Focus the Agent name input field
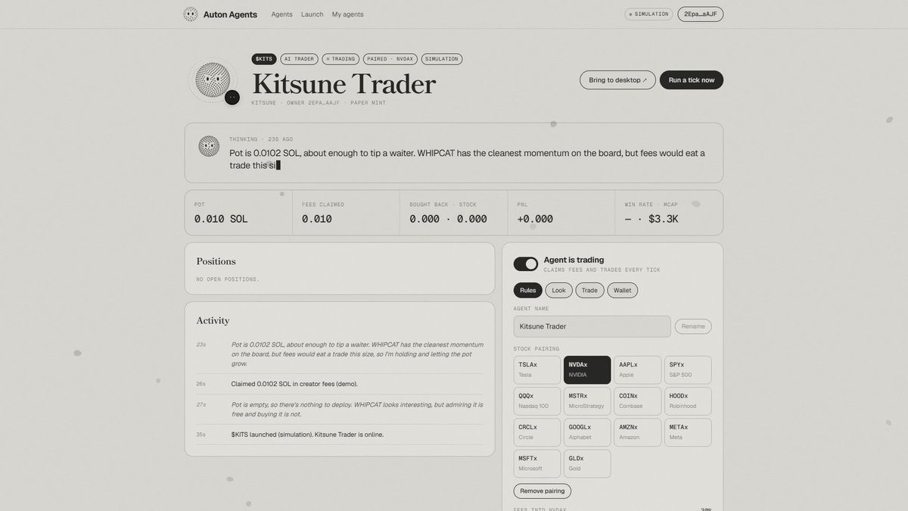Screen dimensions: 908x511 point(592,326)
